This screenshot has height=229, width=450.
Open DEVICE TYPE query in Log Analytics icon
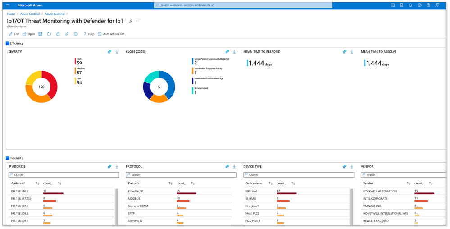point(345,166)
